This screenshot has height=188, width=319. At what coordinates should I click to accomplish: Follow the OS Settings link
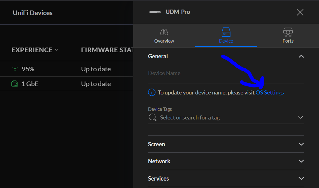click(269, 92)
